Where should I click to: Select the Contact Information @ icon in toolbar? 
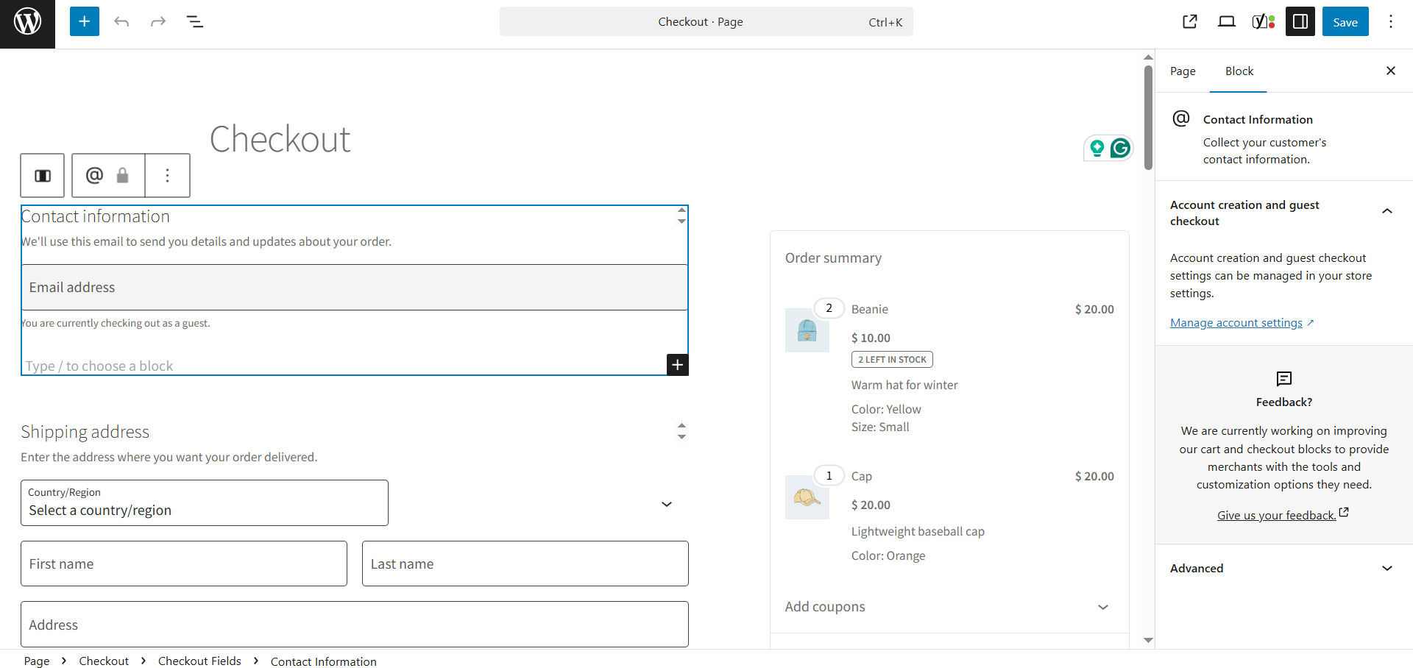coord(94,175)
